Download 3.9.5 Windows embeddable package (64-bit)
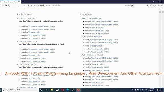Image resolution: width=164 pixels, height=92 pixels. coord(42,29)
